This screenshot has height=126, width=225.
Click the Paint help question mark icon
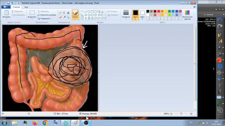pos(194,7)
